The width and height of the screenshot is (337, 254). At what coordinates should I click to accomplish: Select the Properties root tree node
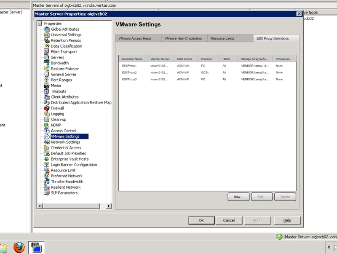coord(53,24)
